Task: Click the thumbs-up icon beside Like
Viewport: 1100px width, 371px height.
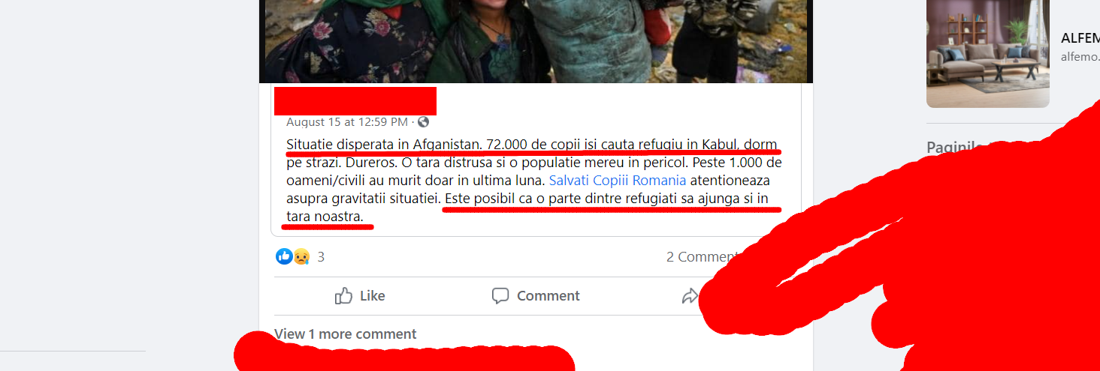Action: coord(343,296)
